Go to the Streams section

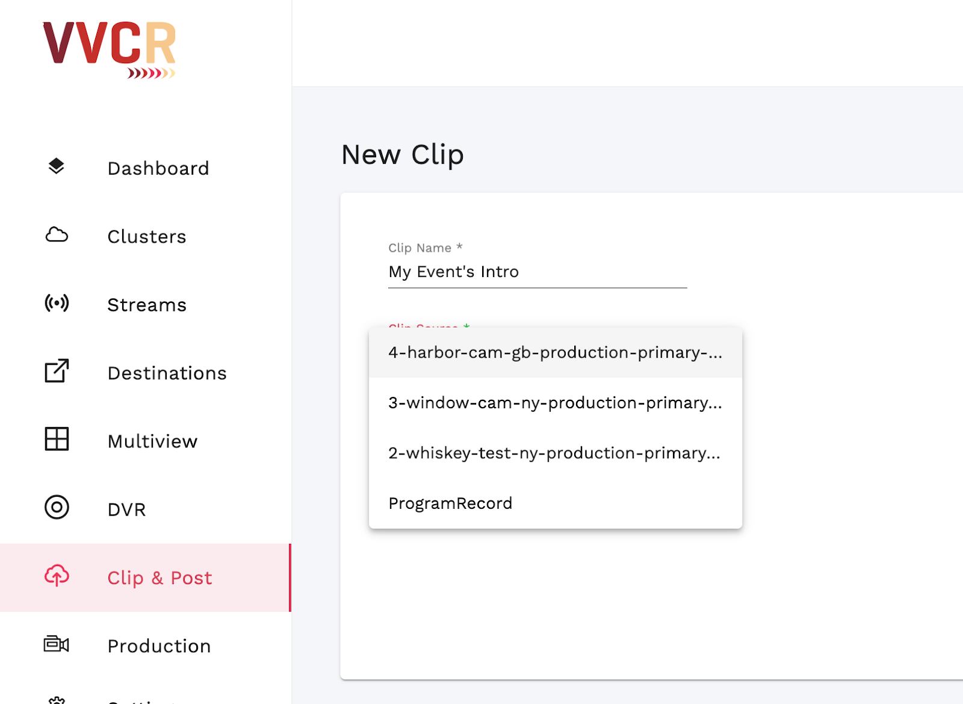point(146,305)
